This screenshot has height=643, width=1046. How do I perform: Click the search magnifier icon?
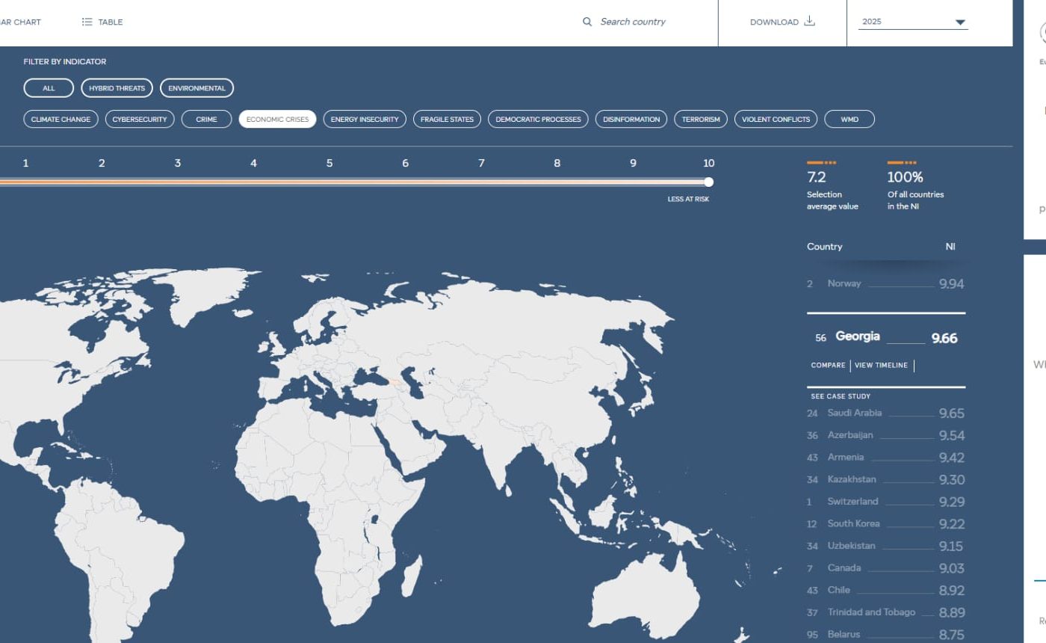(x=587, y=22)
